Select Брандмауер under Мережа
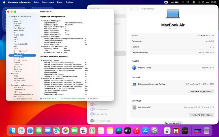 [19, 78]
